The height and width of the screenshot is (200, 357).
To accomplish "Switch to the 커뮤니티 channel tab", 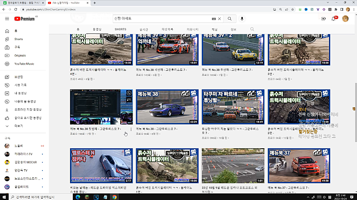I will coord(192,29).
